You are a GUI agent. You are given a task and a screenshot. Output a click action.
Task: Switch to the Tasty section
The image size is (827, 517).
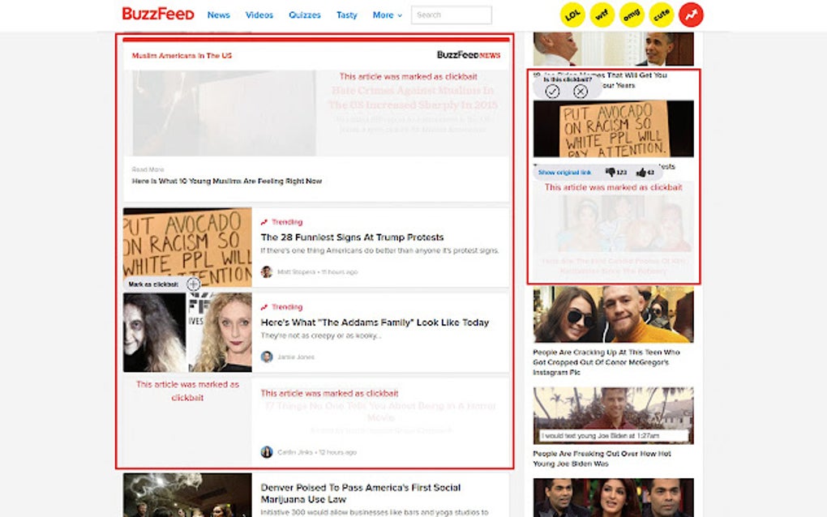(x=346, y=15)
